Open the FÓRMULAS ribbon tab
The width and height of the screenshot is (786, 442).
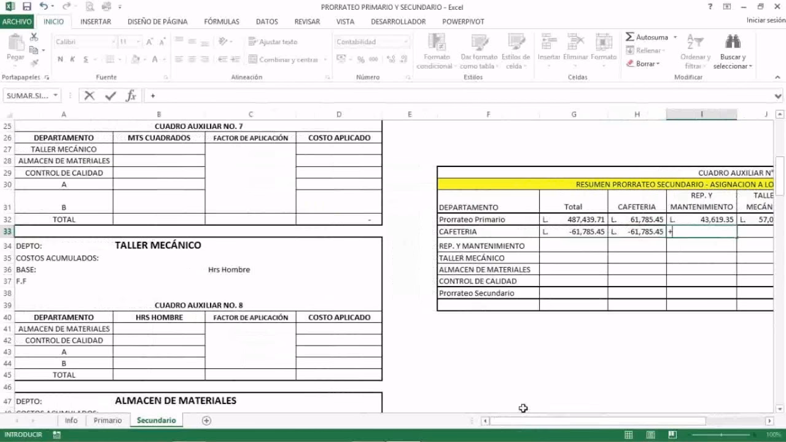(x=222, y=21)
